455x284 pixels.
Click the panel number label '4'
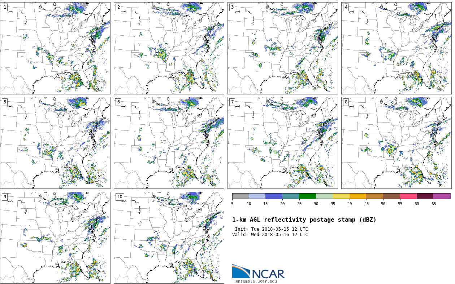(346, 7)
